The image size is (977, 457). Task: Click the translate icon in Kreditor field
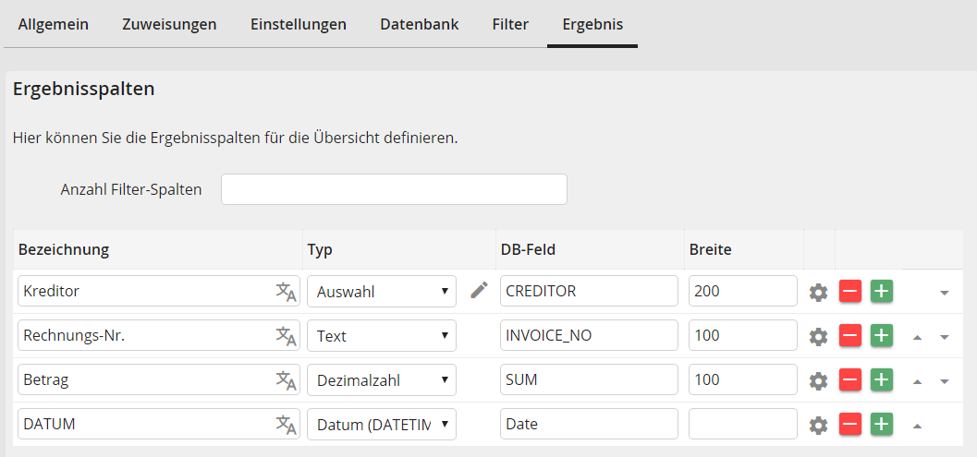[286, 292]
